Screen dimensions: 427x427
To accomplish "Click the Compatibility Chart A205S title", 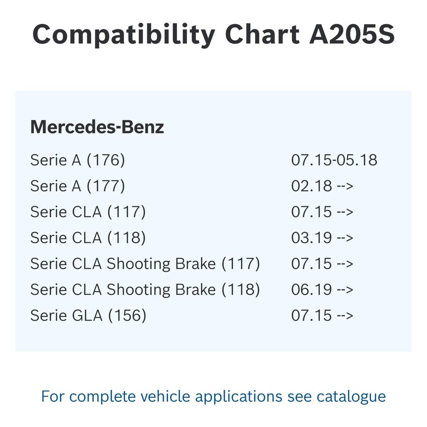I will [x=213, y=34].
